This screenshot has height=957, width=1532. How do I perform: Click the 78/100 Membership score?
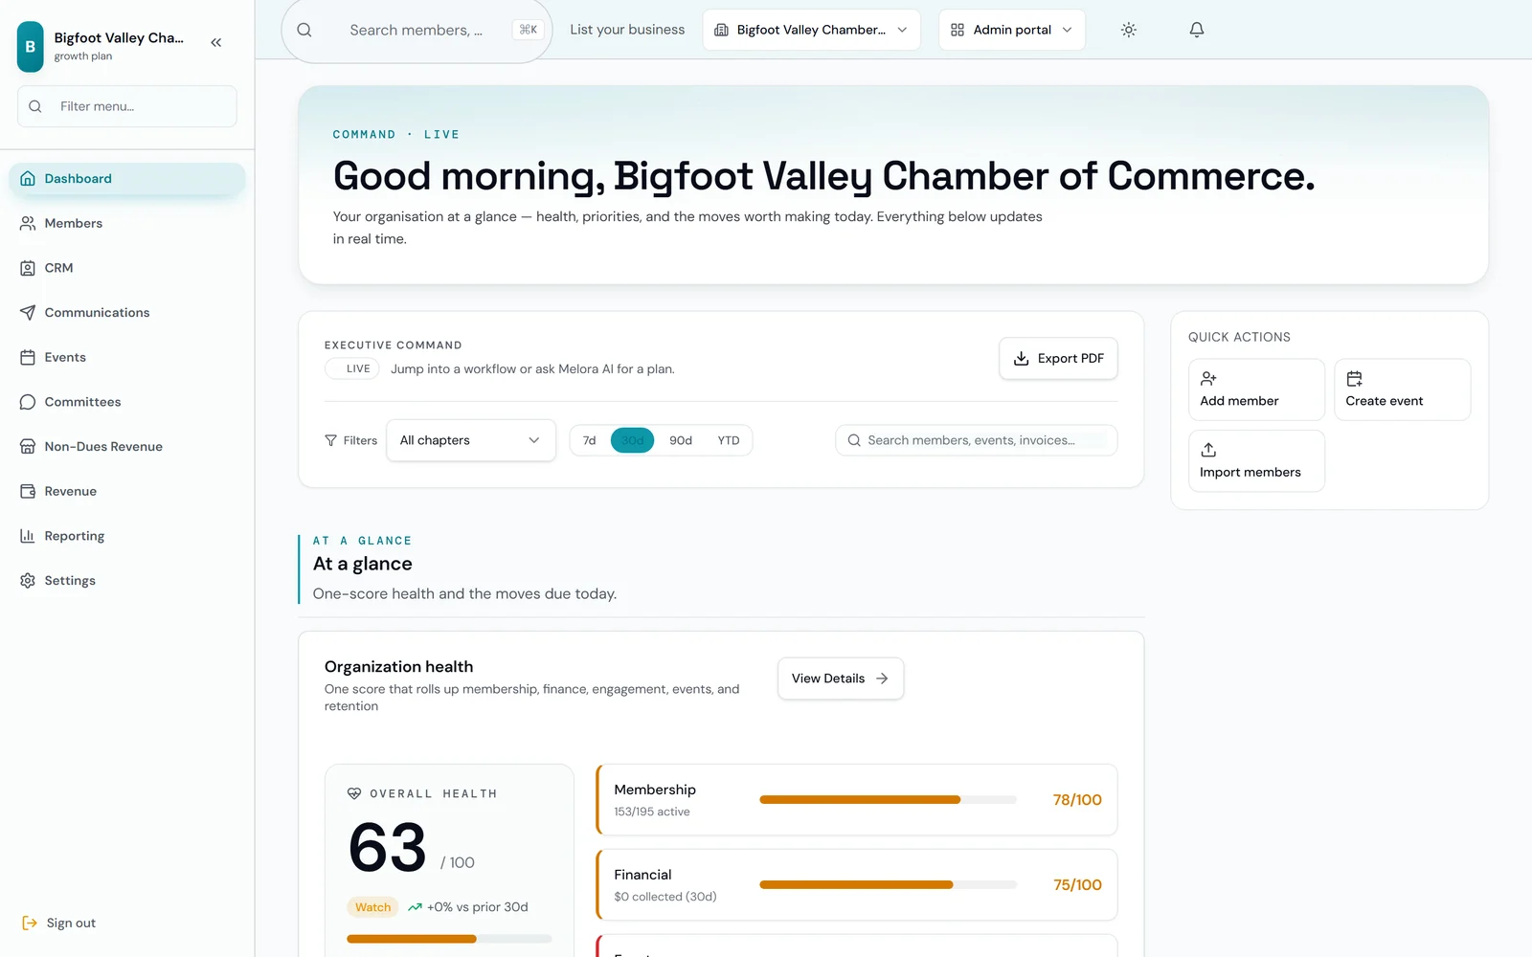[1077, 799]
